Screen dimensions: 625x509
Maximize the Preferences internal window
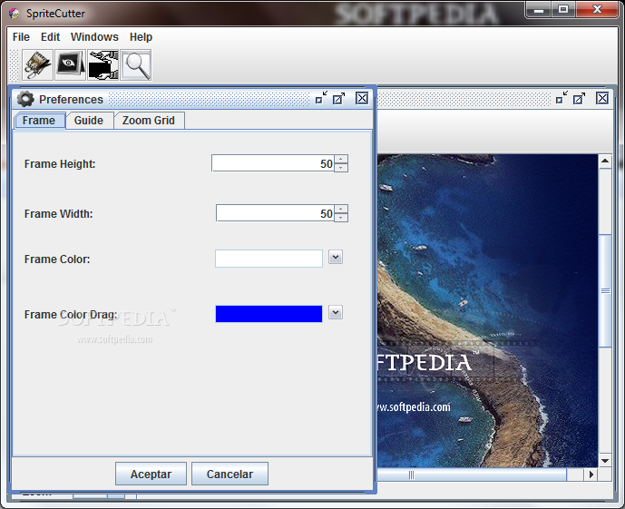(x=339, y=98)
